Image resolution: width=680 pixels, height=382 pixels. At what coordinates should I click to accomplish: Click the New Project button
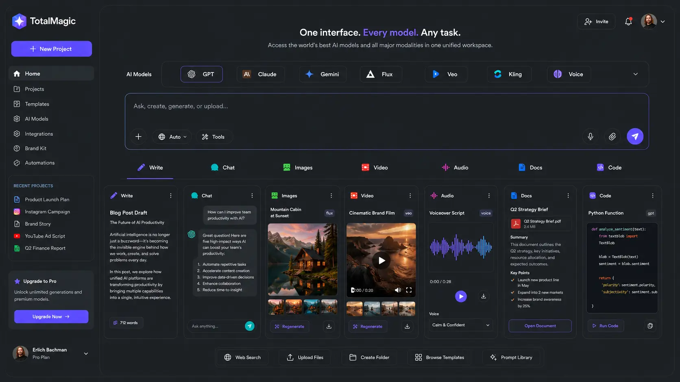point(51,49)
